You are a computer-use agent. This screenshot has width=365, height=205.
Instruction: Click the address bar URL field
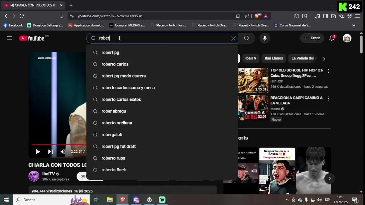pyautogui.click(x=154, y=16)
